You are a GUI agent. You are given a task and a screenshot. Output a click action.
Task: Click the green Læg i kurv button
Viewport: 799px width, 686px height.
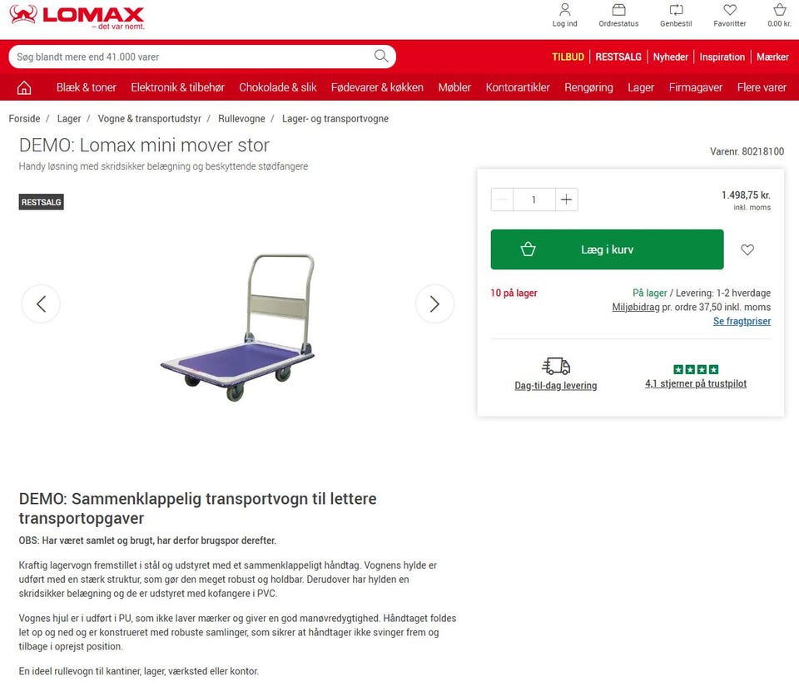coord(607,249)
